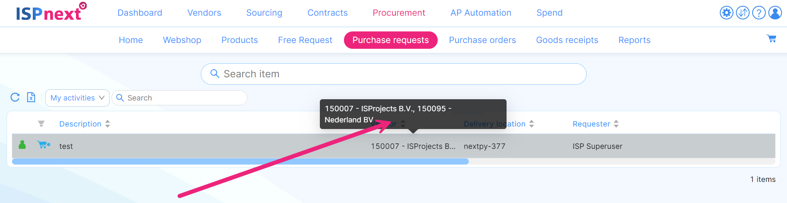Image resolution: width=787 pixels, height=203 pixels.
Task: Click the green user icon in test row
Action: (22, 145)
